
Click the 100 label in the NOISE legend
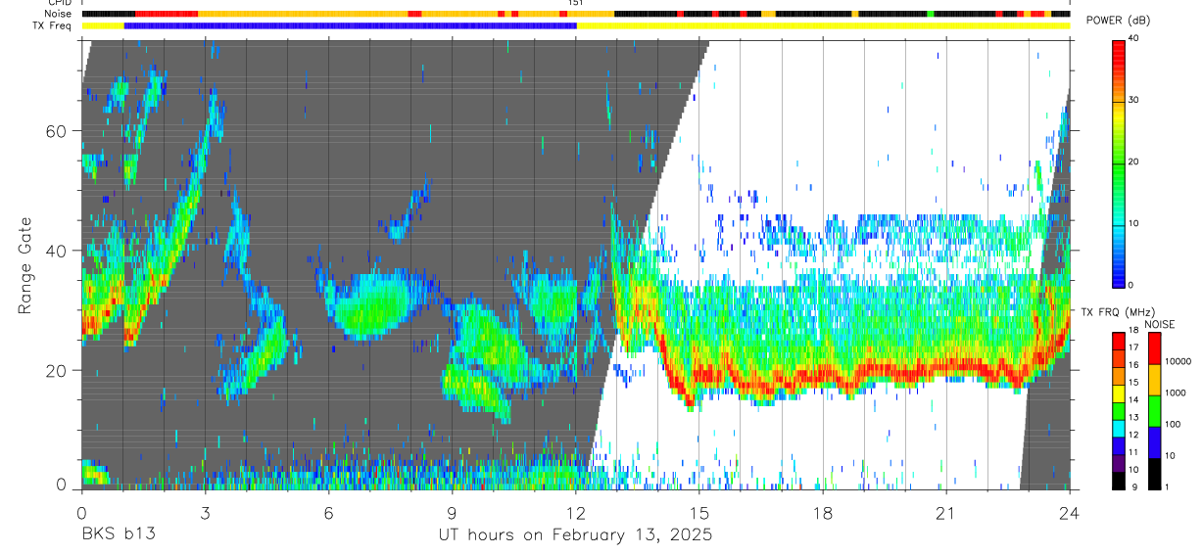coord(1173,424)
